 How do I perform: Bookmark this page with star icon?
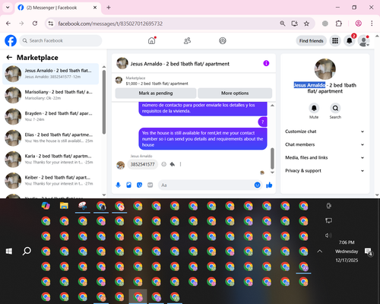tap(306, 24)
